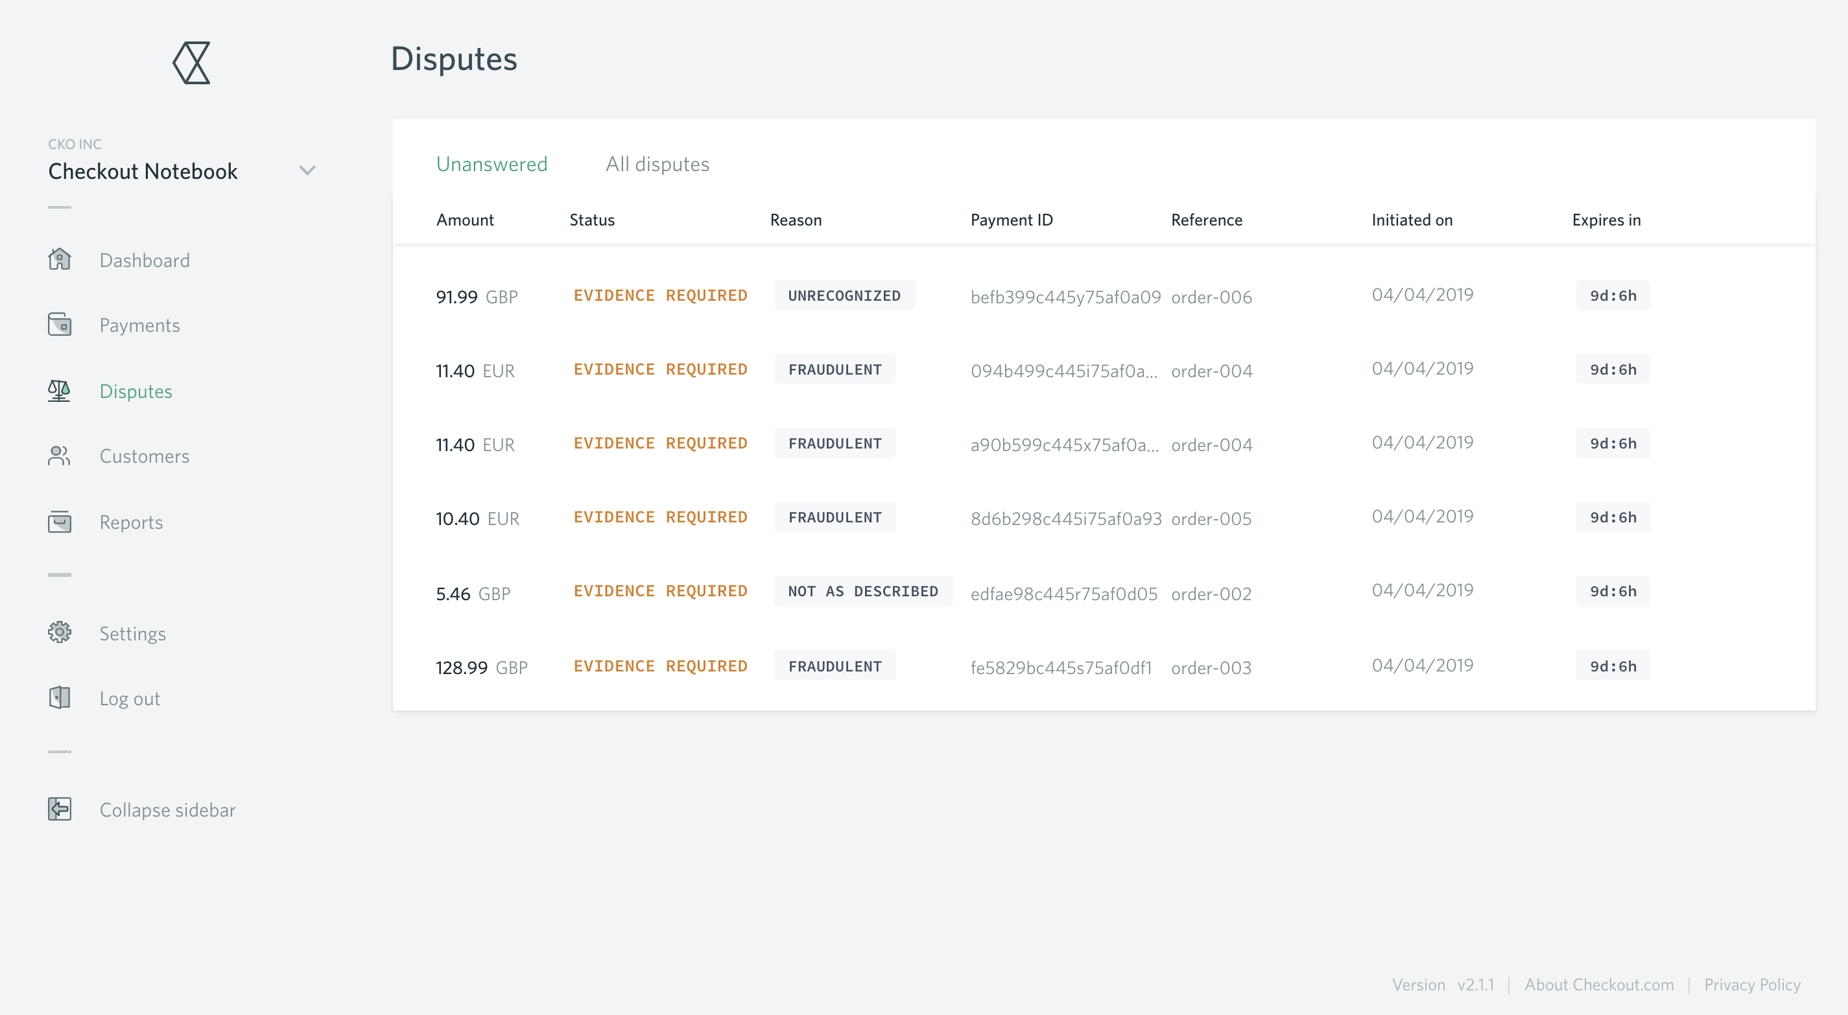Select payment ID fe5829bc445s75af0df1
This screenshot has height=1015, width=1848.
click(1061, 668)
